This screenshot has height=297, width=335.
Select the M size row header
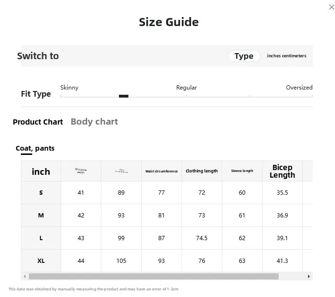point(41,215)
